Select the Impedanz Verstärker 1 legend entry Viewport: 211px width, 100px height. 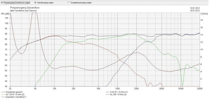[16, 97]
